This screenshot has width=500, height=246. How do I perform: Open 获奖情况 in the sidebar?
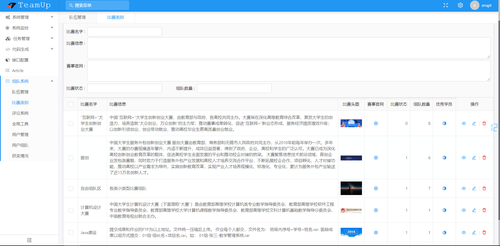[x=29, y=156]
